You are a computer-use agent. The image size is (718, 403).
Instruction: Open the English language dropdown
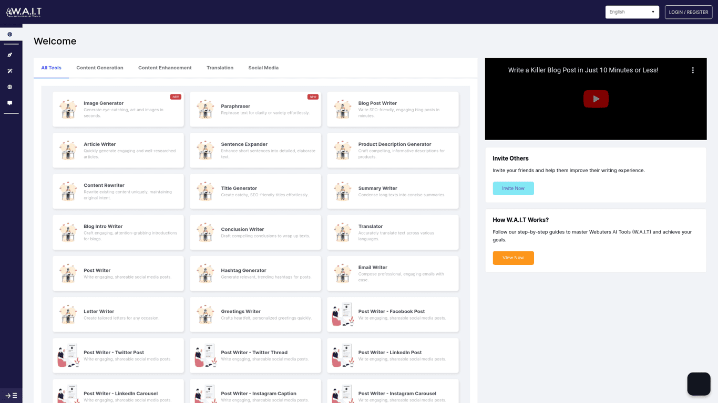click(x=632, y=12)
